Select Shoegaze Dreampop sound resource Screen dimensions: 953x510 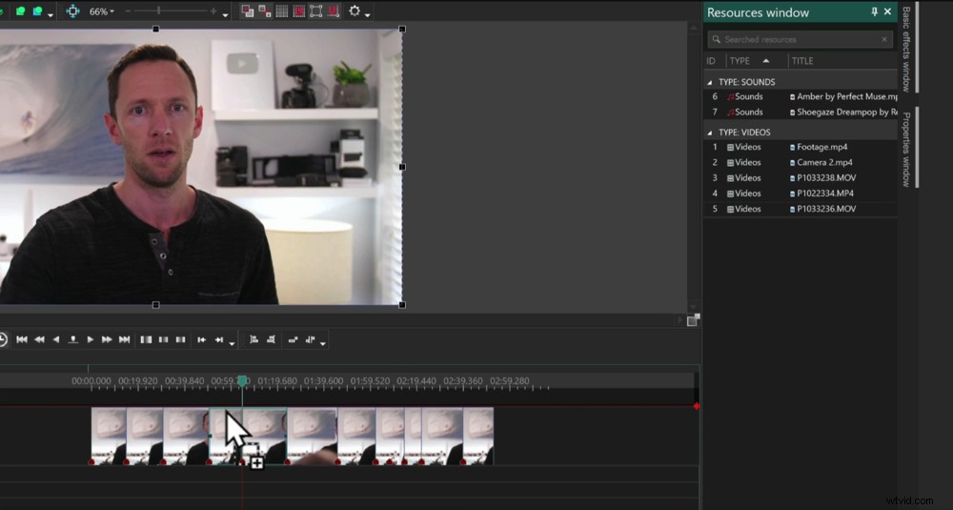(x=801, y=112)
